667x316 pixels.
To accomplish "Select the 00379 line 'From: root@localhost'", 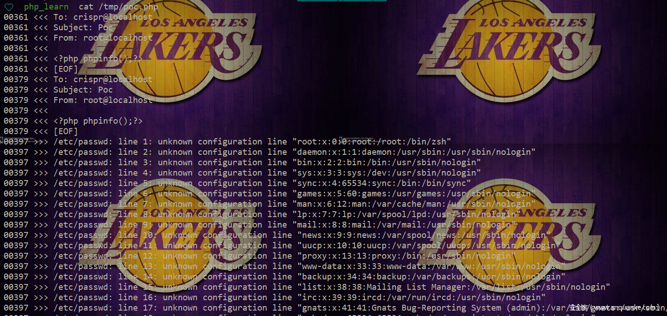I will pyautogui.click(x=103, y=100).
